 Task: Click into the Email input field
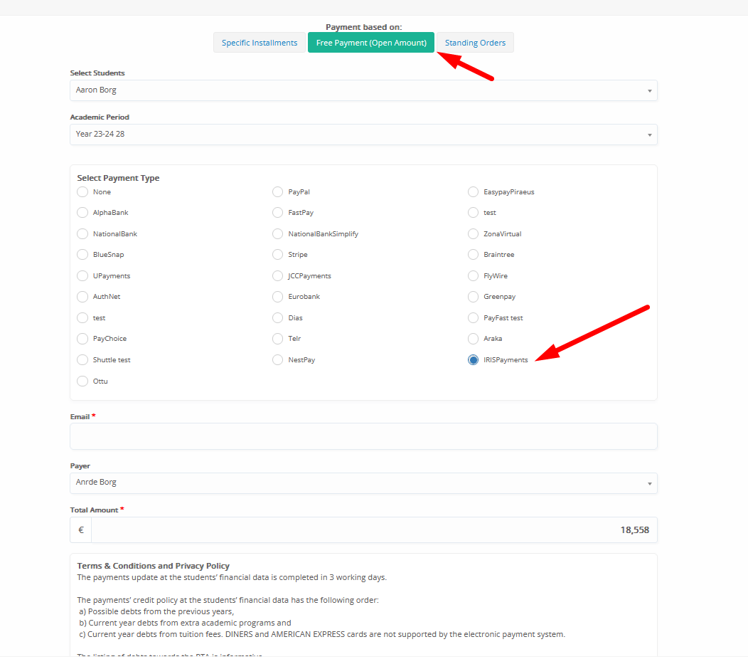[363, 436]
